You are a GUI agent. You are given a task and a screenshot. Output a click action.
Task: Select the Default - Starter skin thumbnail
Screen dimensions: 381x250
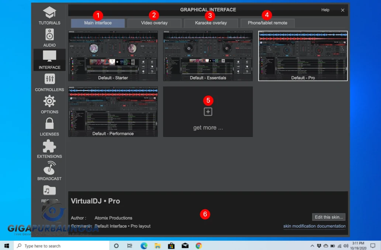click(x=113, y=56)
